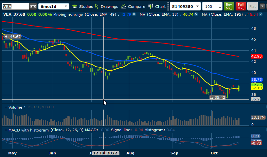Viewport: 267px width, 157px height.
Task: Click the blue 38.73 price label
Action: pyautogui.click(x=257, y=79)
